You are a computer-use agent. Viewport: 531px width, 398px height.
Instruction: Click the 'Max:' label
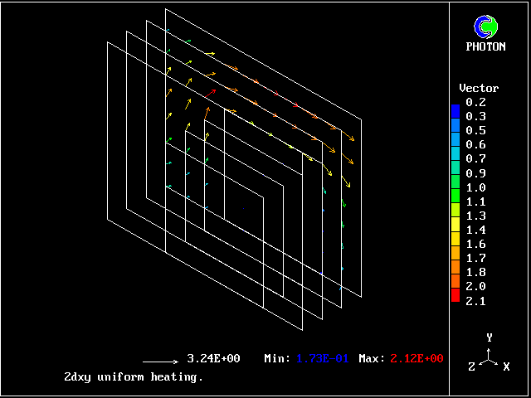tap(372, 359)
